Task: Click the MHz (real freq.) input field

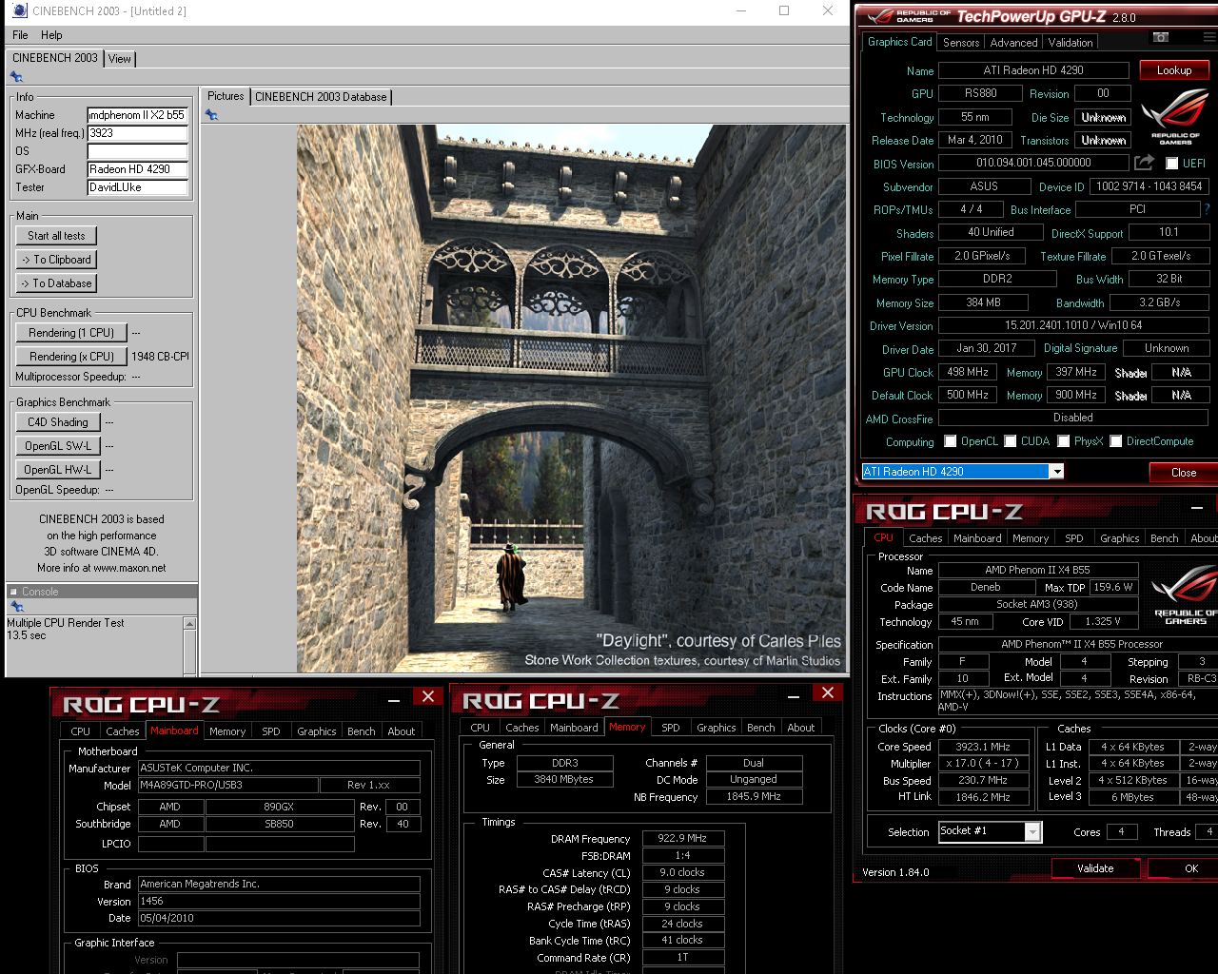Action: point(137,133)
